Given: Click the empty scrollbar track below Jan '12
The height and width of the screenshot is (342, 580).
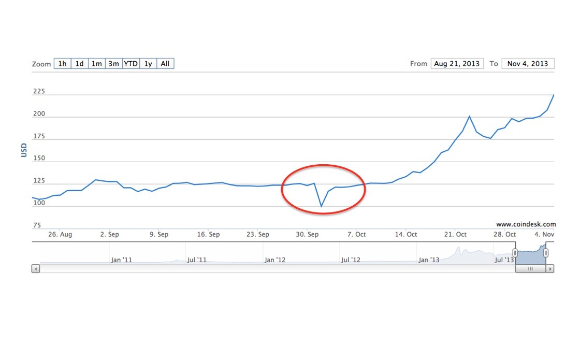Looking at the screenshot, I should 274,269.
